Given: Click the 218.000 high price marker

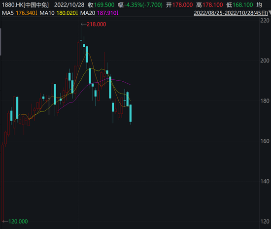Looking at the screenshot, I should click(x=96, y=24).
